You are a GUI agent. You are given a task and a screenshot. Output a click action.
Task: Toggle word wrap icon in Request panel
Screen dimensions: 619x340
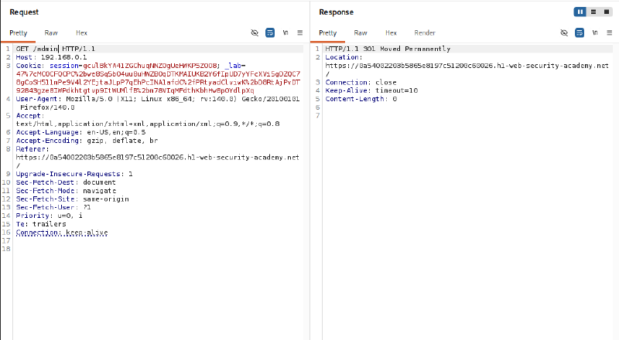point(270,32)
